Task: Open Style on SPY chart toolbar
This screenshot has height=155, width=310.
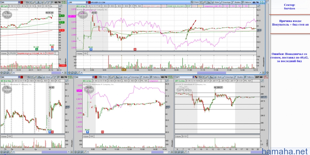Action: pos(218,77)
